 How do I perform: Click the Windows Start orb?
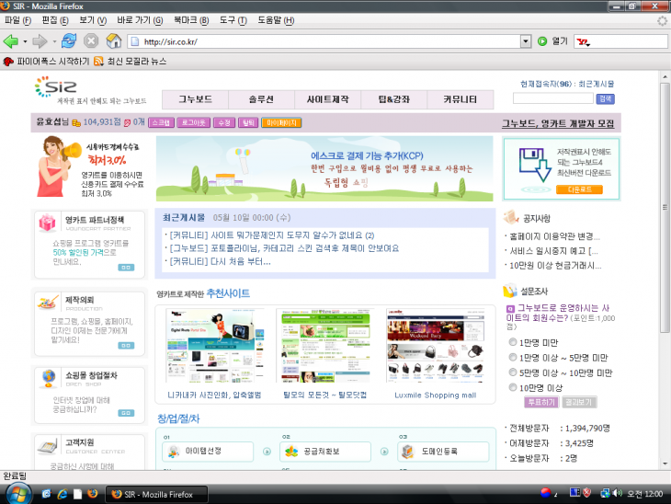pyautogui.click(x=17, y=494)
